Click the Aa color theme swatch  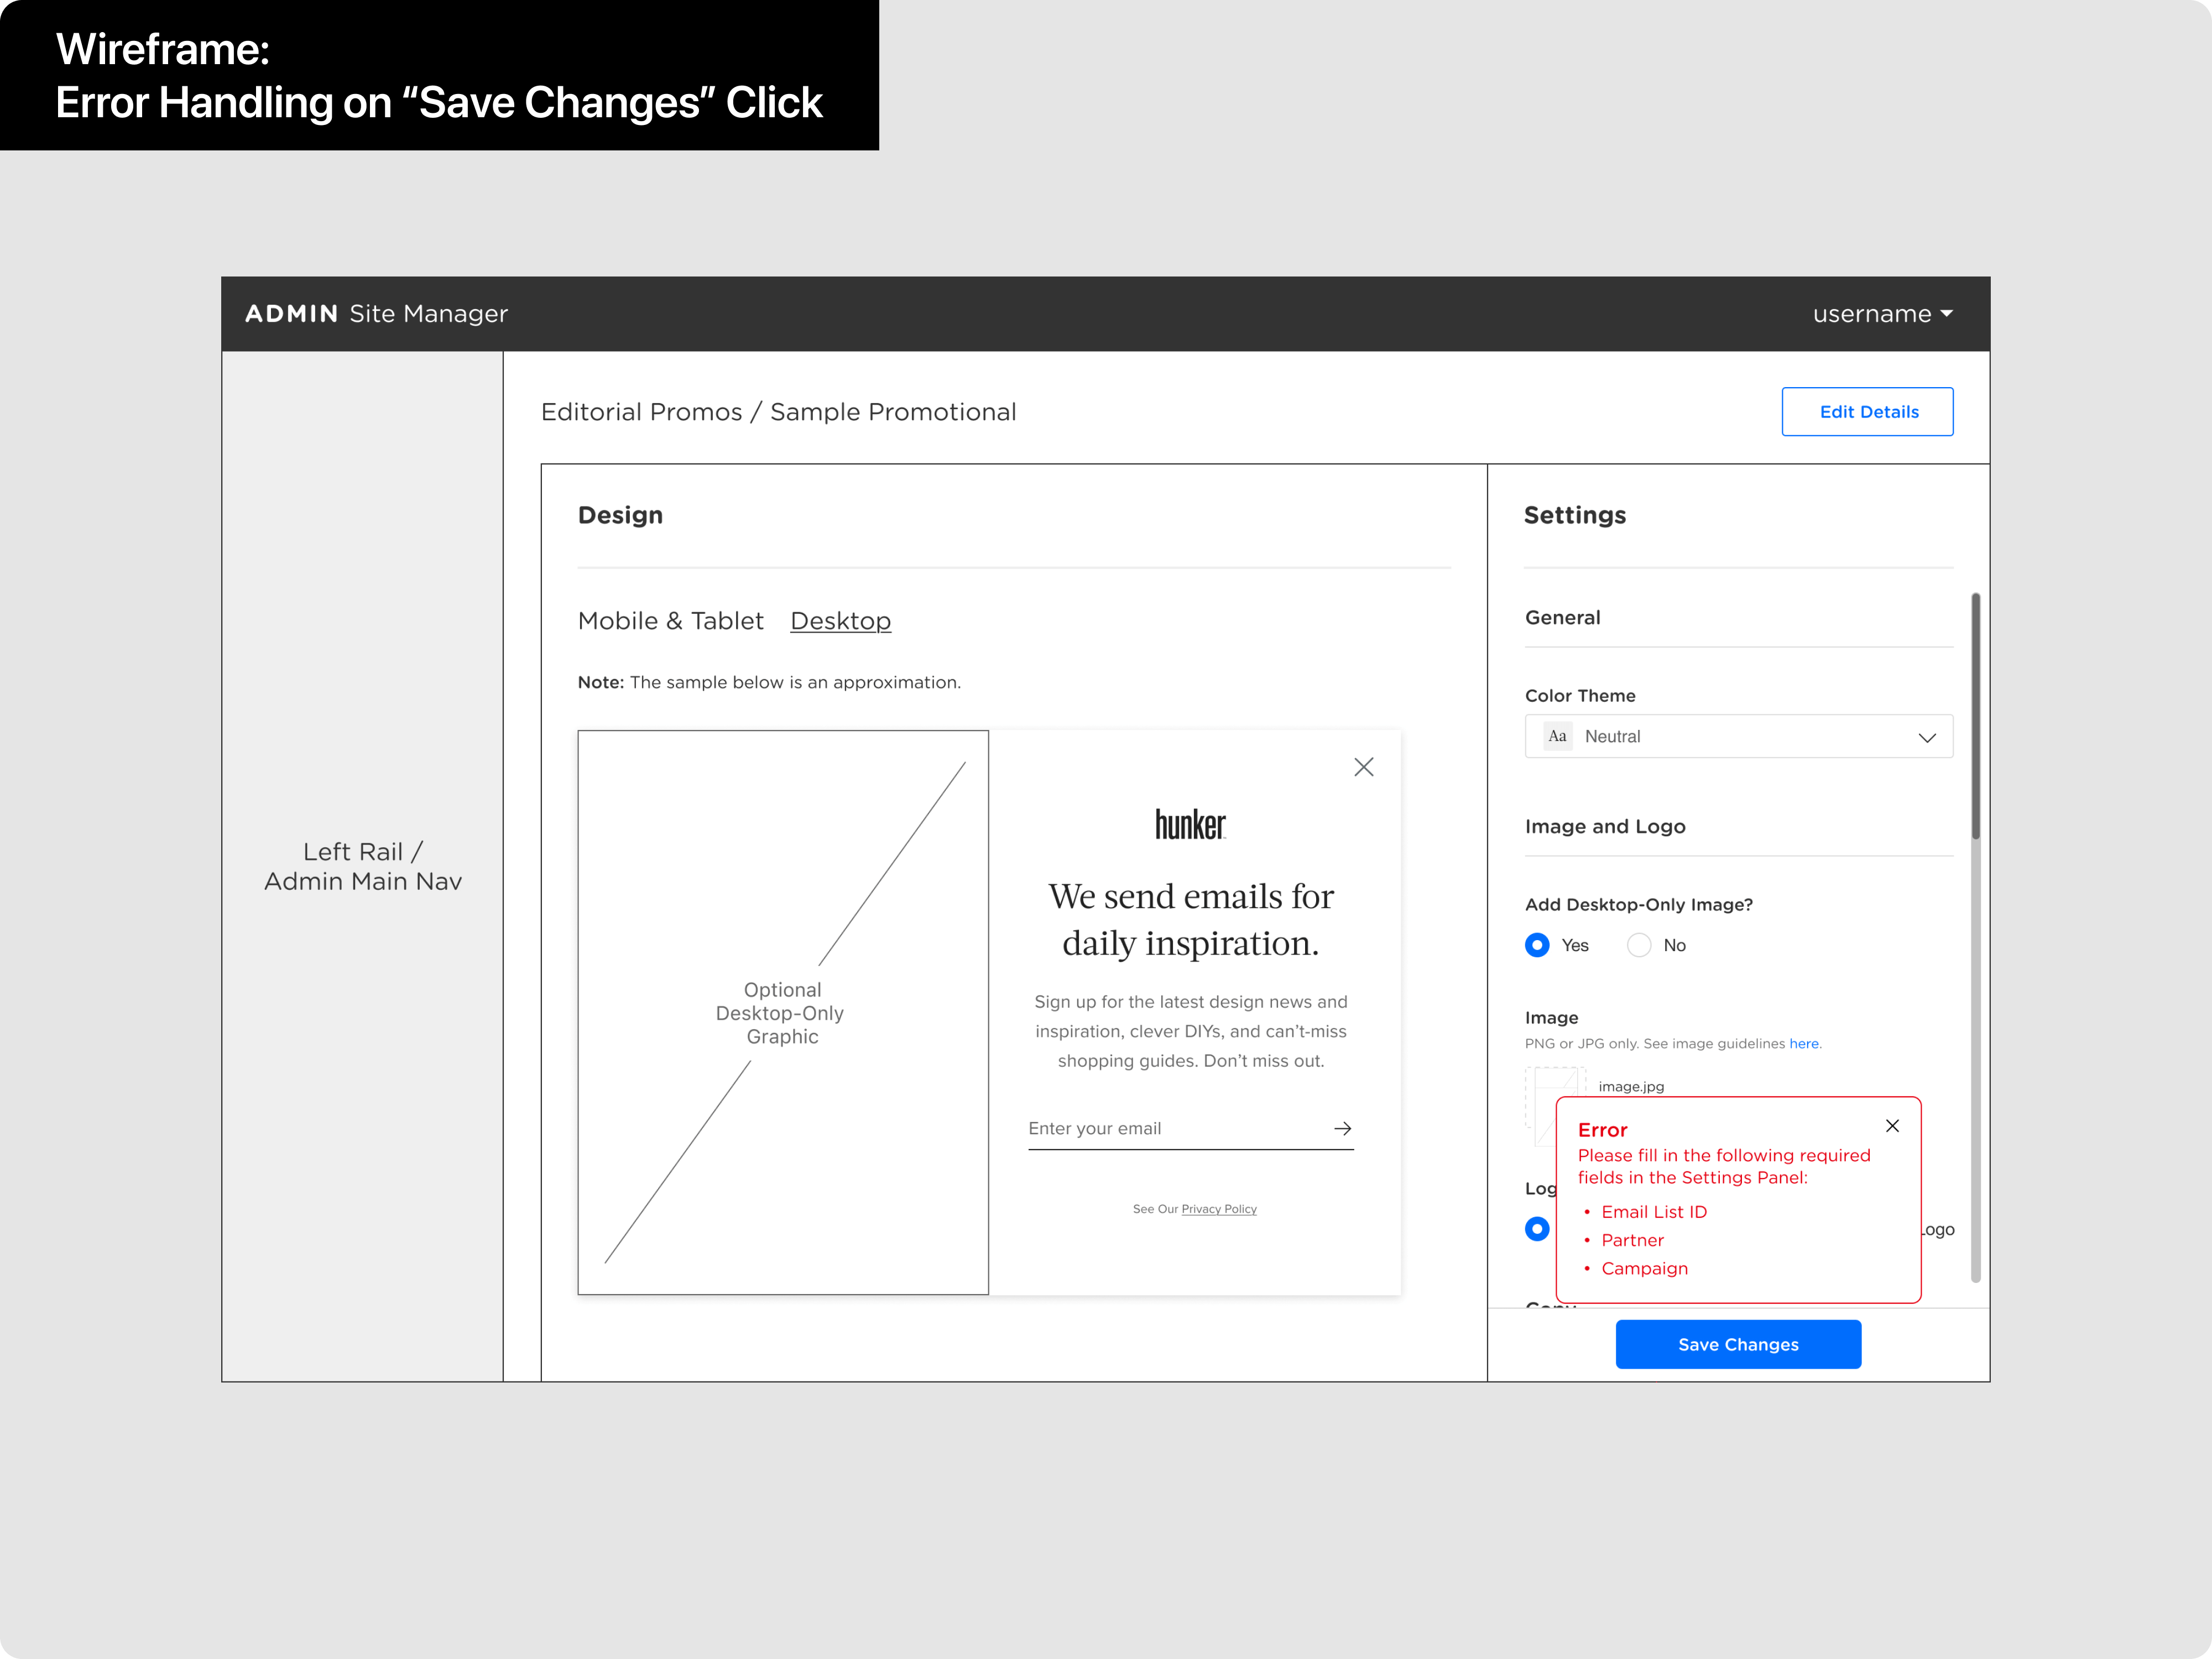tap(1557, 736)
